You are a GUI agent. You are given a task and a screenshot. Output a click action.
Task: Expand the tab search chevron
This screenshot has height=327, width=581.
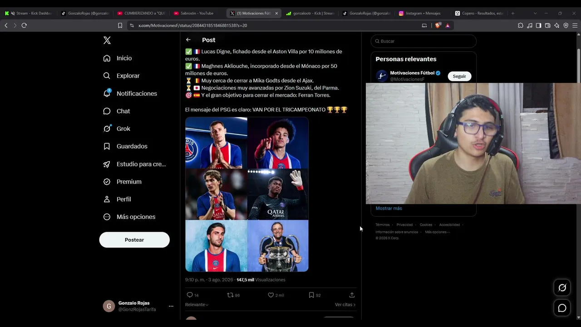(535, 13)
